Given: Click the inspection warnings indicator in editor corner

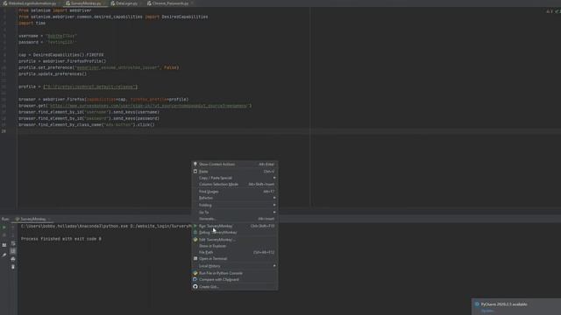Looking at the screenshot, I should point(553,11).
